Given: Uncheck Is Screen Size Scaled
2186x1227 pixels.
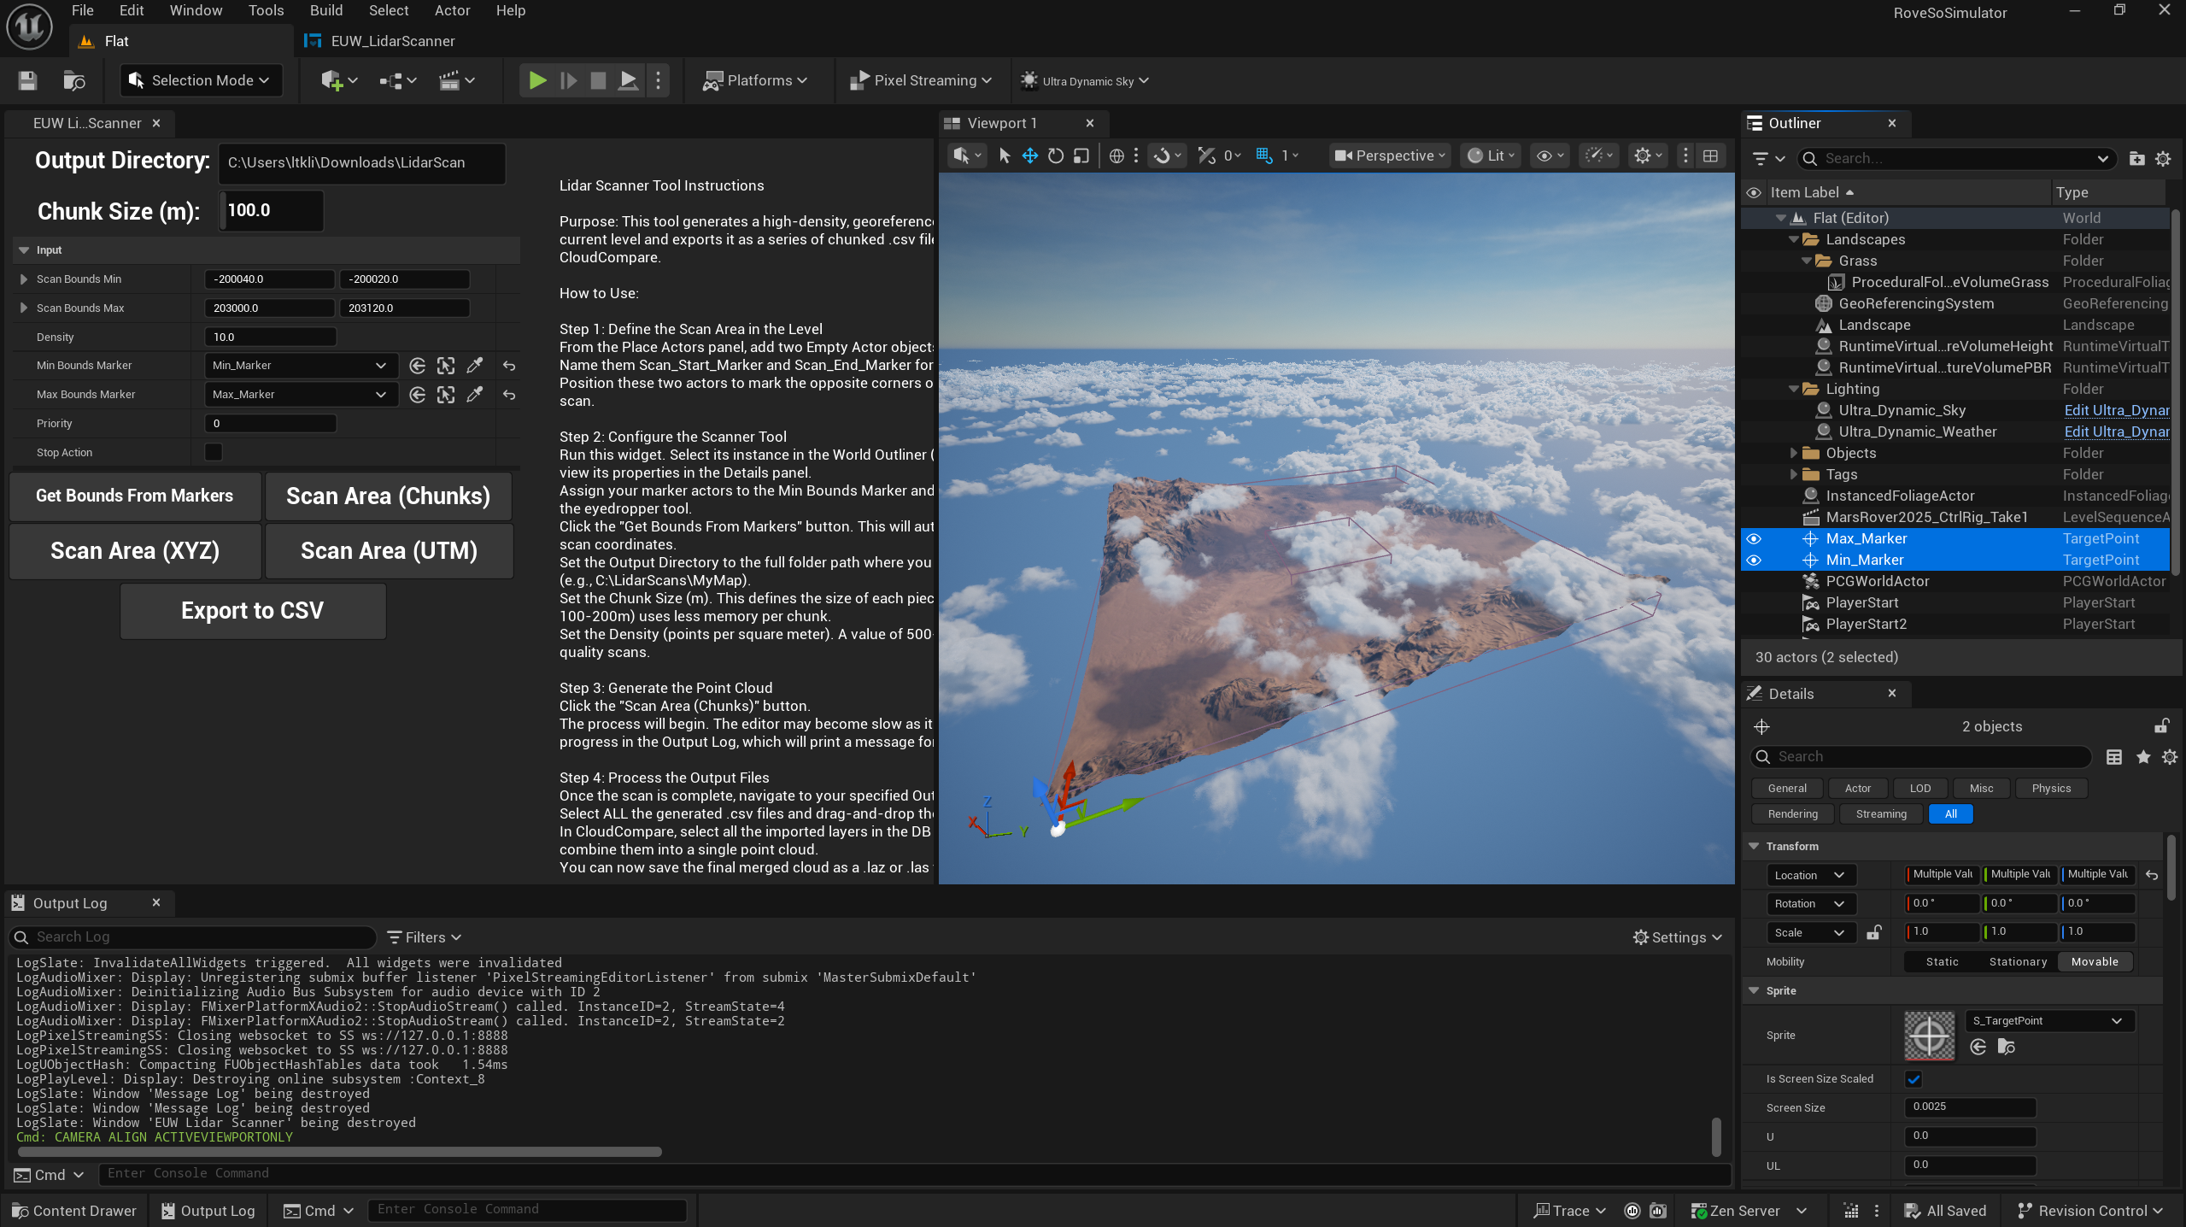Looking at the screenshot, I should pos(1913,1079).
